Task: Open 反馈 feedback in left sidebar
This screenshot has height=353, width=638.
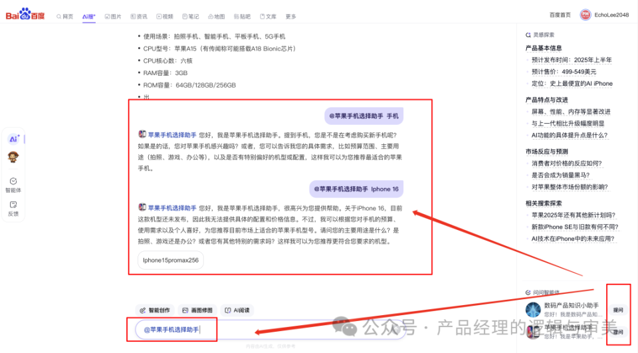Action: coord(13,209)
